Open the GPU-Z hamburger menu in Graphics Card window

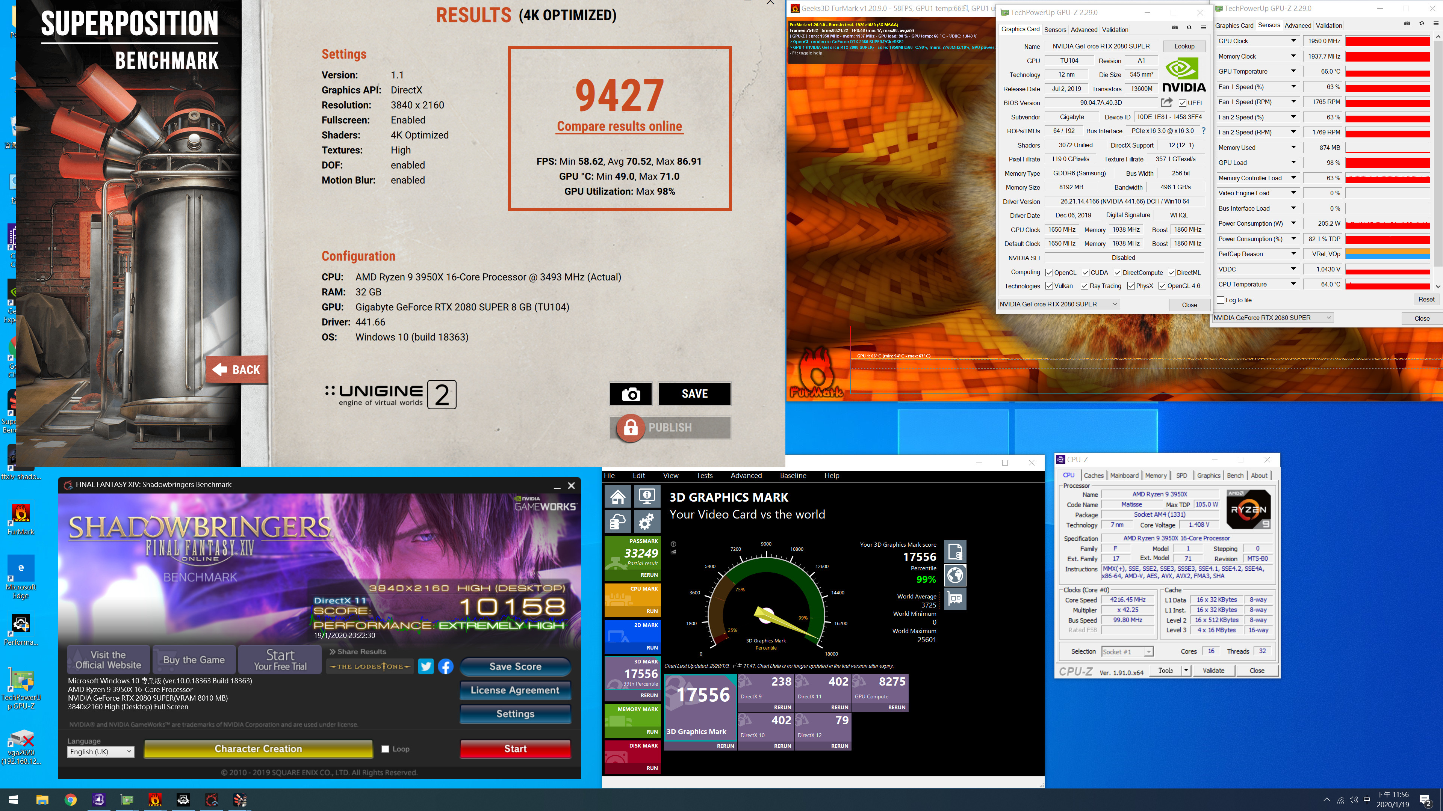[1203, 28]
